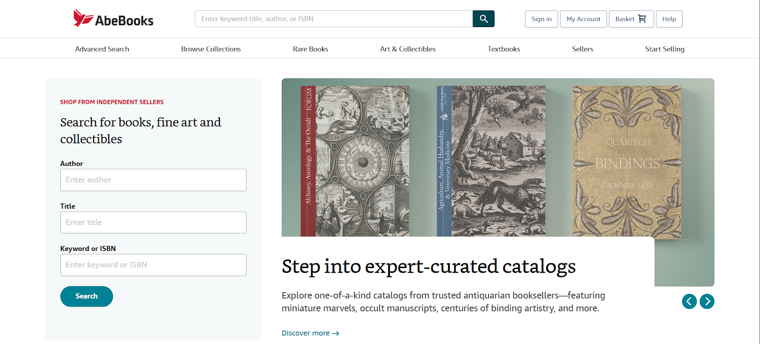Open Advanced Search page
This screenshot has height=344, width=760.
(102, 49)
